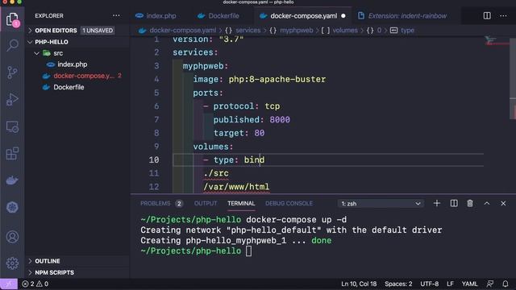
Task: Open the Extension: indent-rainbow tab
Action: pos(402,16)
